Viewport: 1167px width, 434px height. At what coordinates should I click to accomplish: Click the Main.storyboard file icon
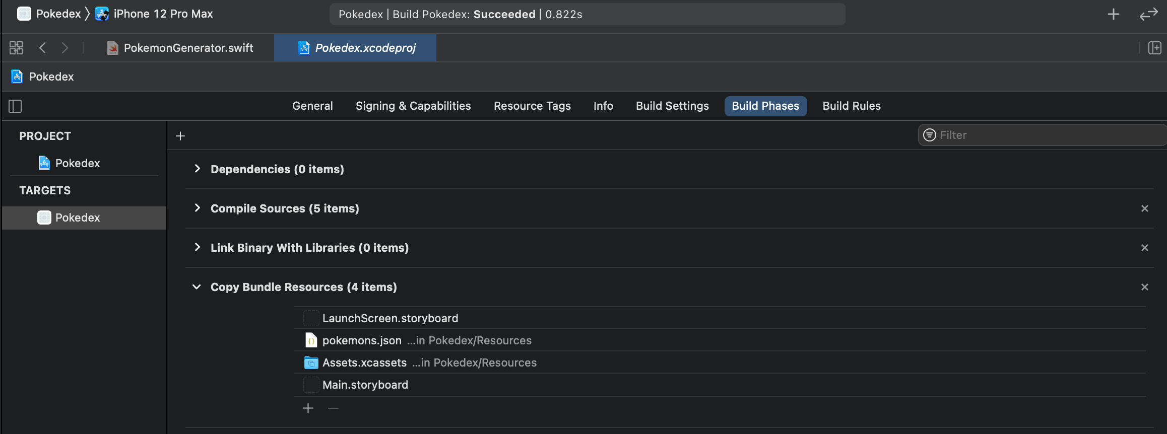tap(311, 385)
